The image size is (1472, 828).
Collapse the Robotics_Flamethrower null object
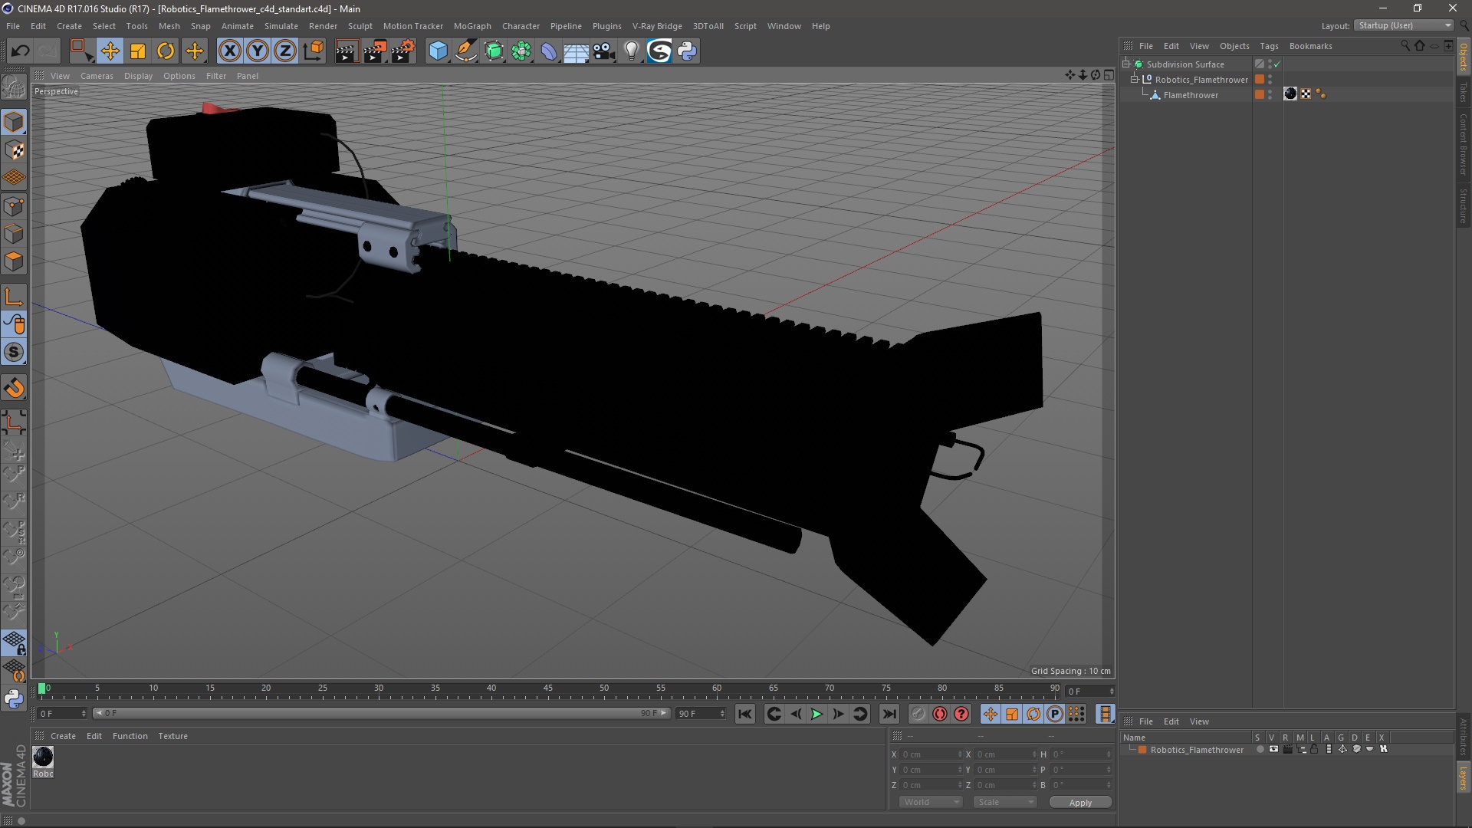coord(1135,79)
